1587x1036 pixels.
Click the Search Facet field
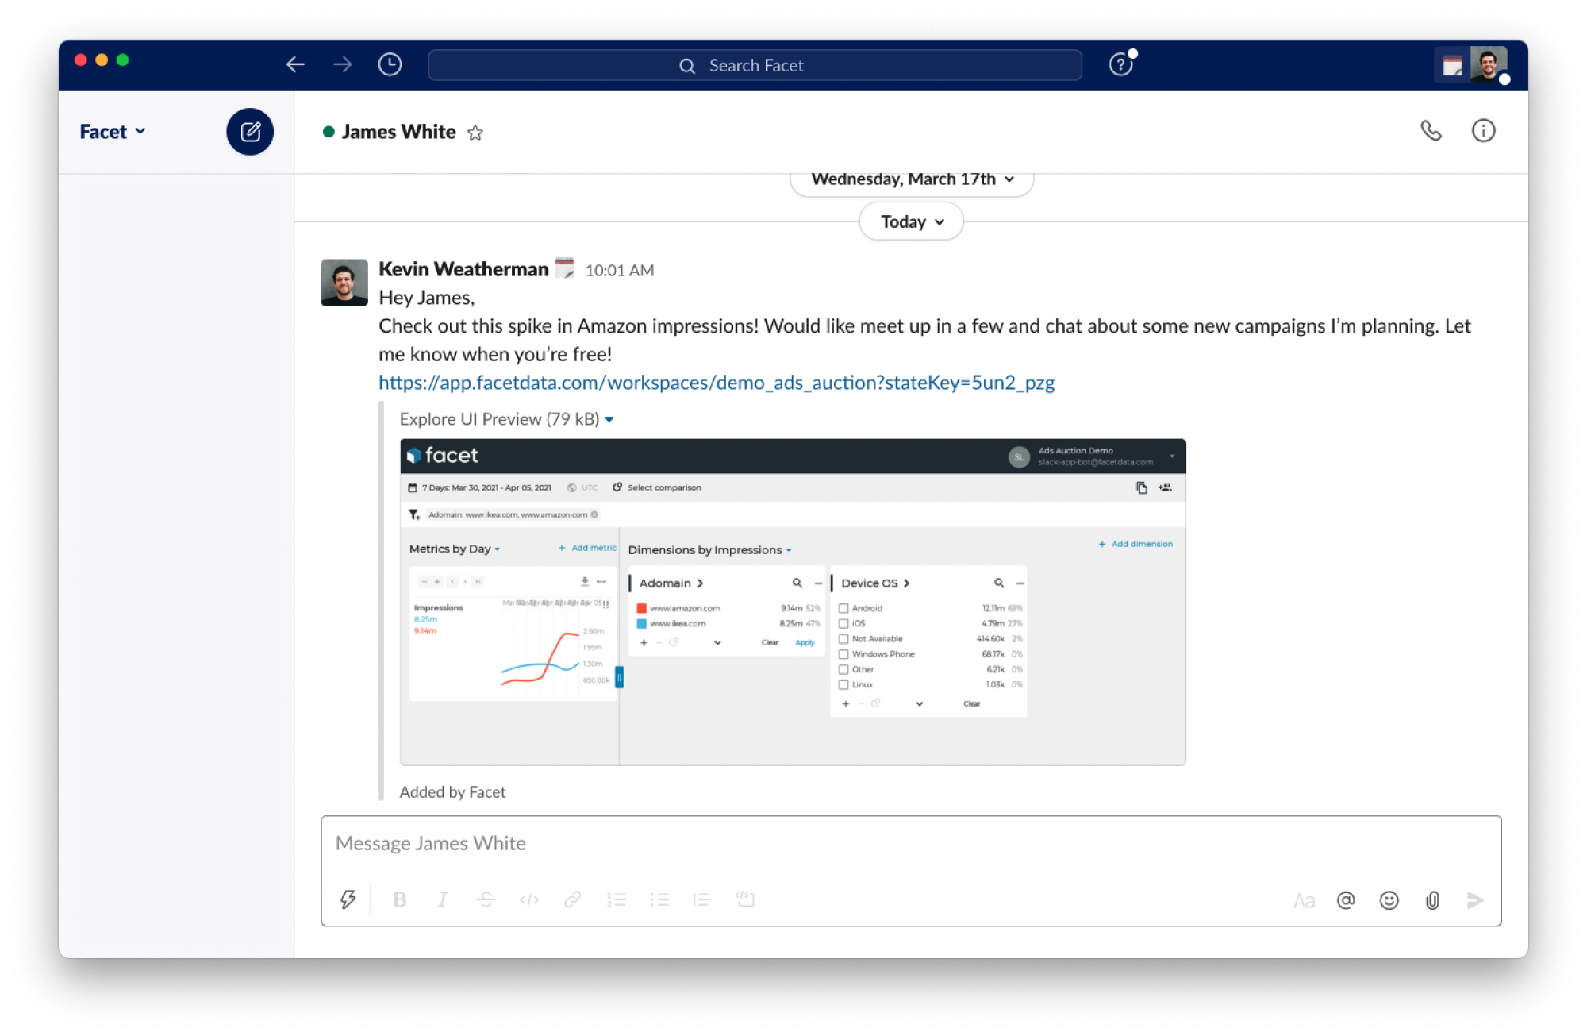coord(755,65)
